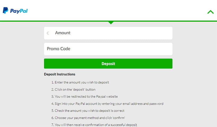Select step 6 about choosing payment method

(88, 118)
